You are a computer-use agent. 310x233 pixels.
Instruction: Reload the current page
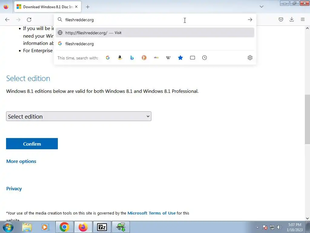click(29, 20)
